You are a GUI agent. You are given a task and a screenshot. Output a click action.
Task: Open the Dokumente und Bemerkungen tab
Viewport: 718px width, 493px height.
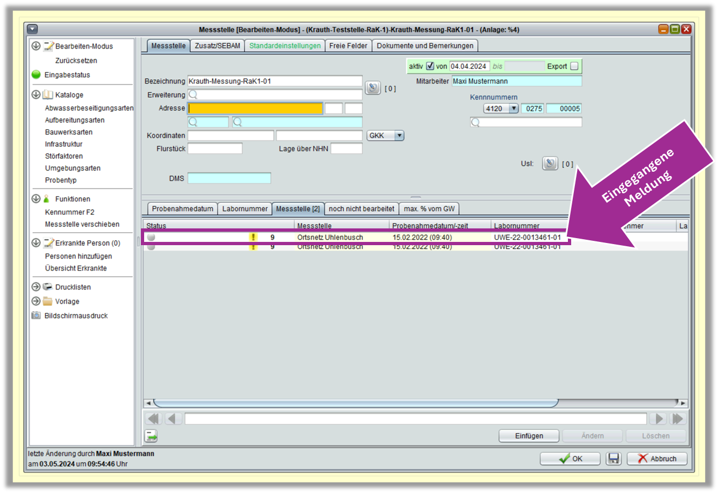tap(424, 46)
